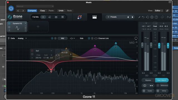Switch to the module chain view tab

click(x=95, y=17)
